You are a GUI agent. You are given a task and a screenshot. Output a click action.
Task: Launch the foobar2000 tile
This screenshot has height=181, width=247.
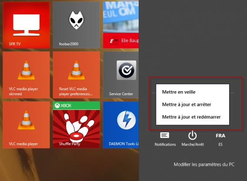pyautogui.click(x=77, y=25)
